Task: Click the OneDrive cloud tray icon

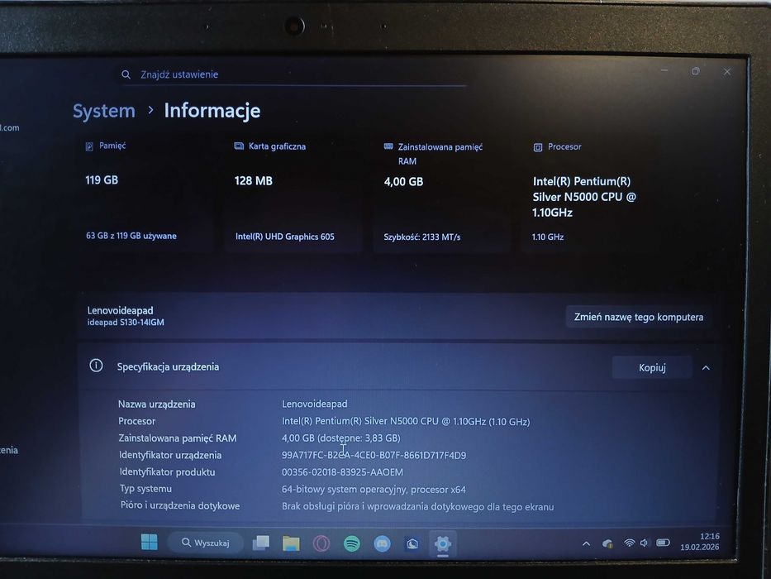Action: coord(607,543)
